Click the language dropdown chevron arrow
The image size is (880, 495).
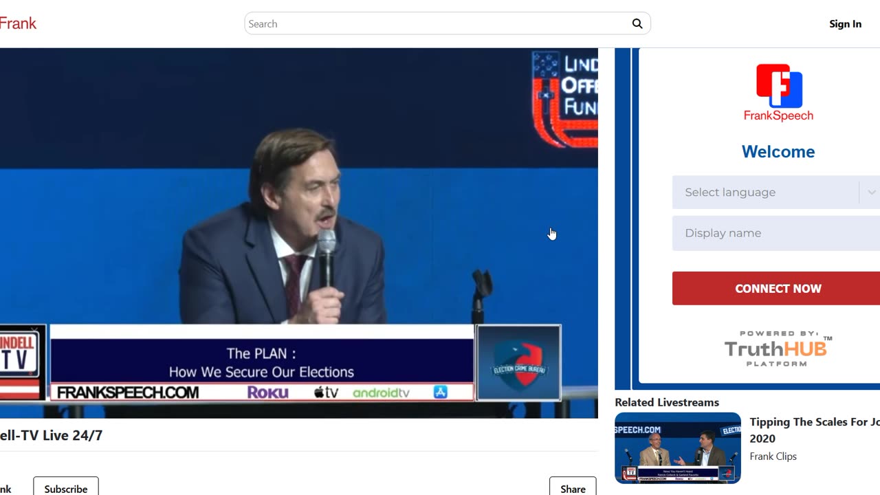tap(871, 192)
